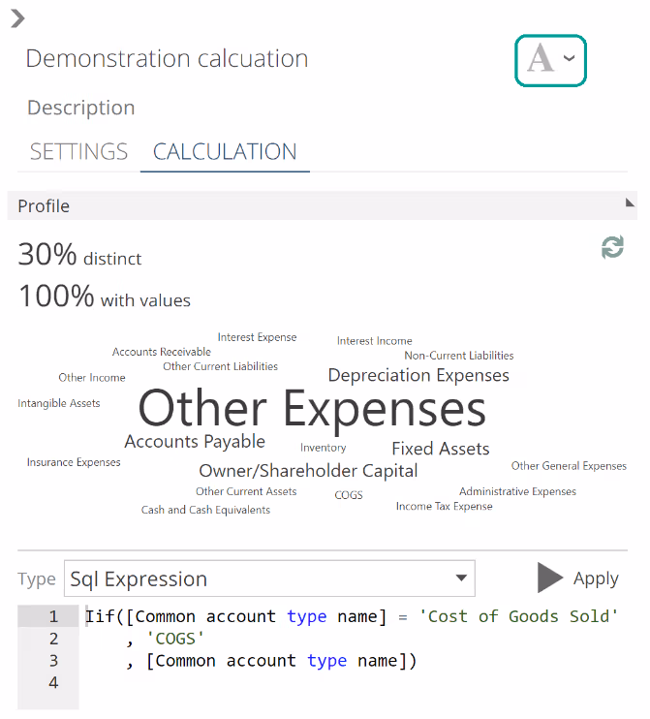Collapse the Profile section triangle

pyautogui.click(x=630, y=203)
